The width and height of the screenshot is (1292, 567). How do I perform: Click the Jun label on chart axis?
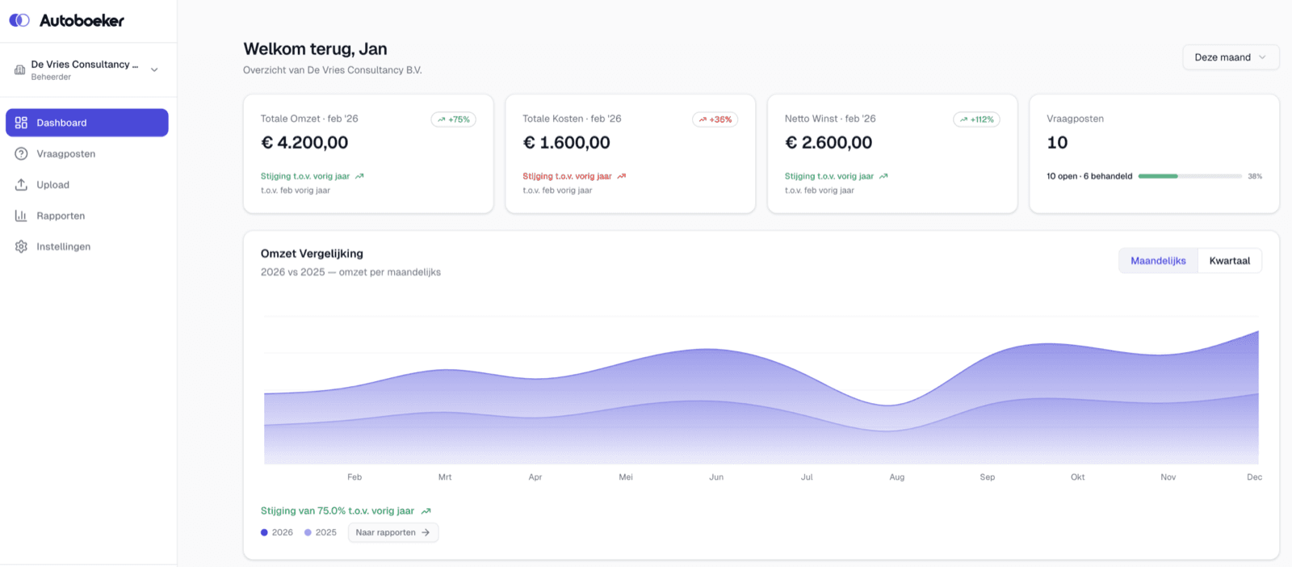[x=716, y=477]
